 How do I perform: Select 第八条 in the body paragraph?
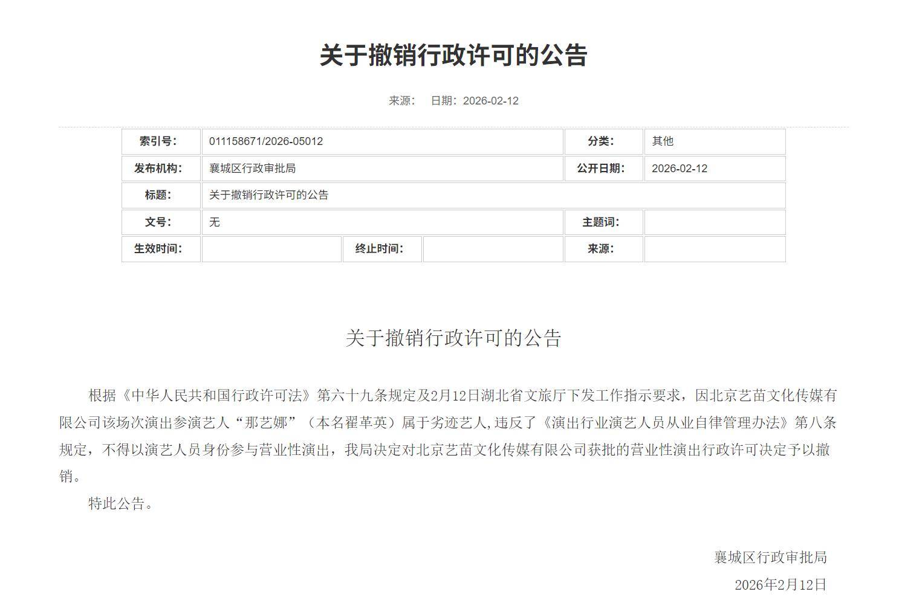[816, 423]
